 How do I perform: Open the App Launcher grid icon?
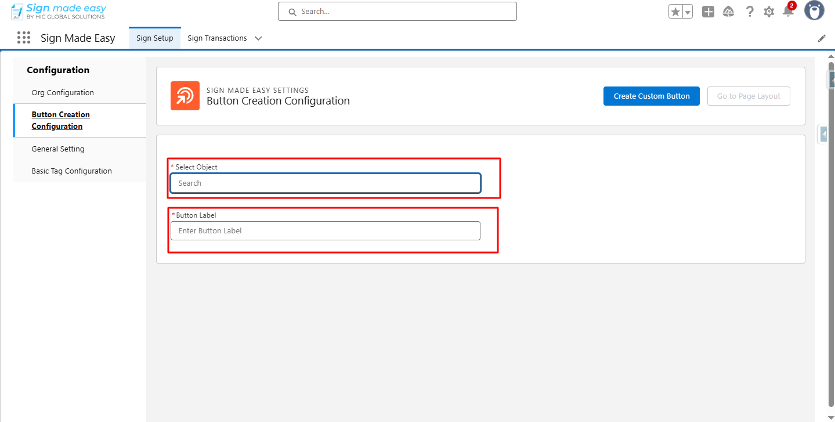click(24, 38)
